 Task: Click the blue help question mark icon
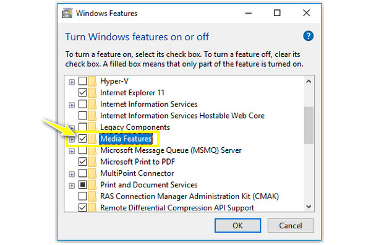coord(308,37)
